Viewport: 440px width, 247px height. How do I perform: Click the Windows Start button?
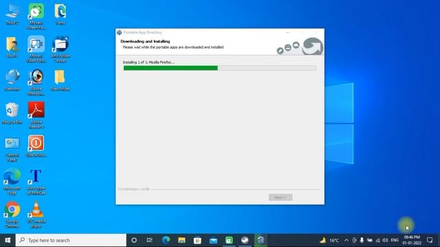pos(8,240)
